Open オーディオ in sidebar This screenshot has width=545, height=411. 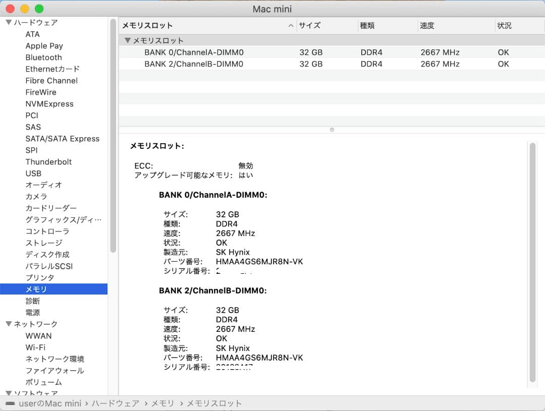[43, 185]
